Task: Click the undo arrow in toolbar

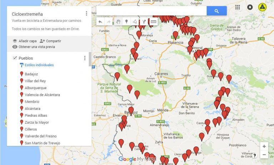Action: (100, 22)
